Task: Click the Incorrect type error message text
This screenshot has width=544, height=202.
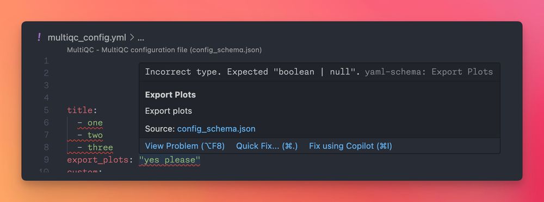Action: click(x=254, y=72)
